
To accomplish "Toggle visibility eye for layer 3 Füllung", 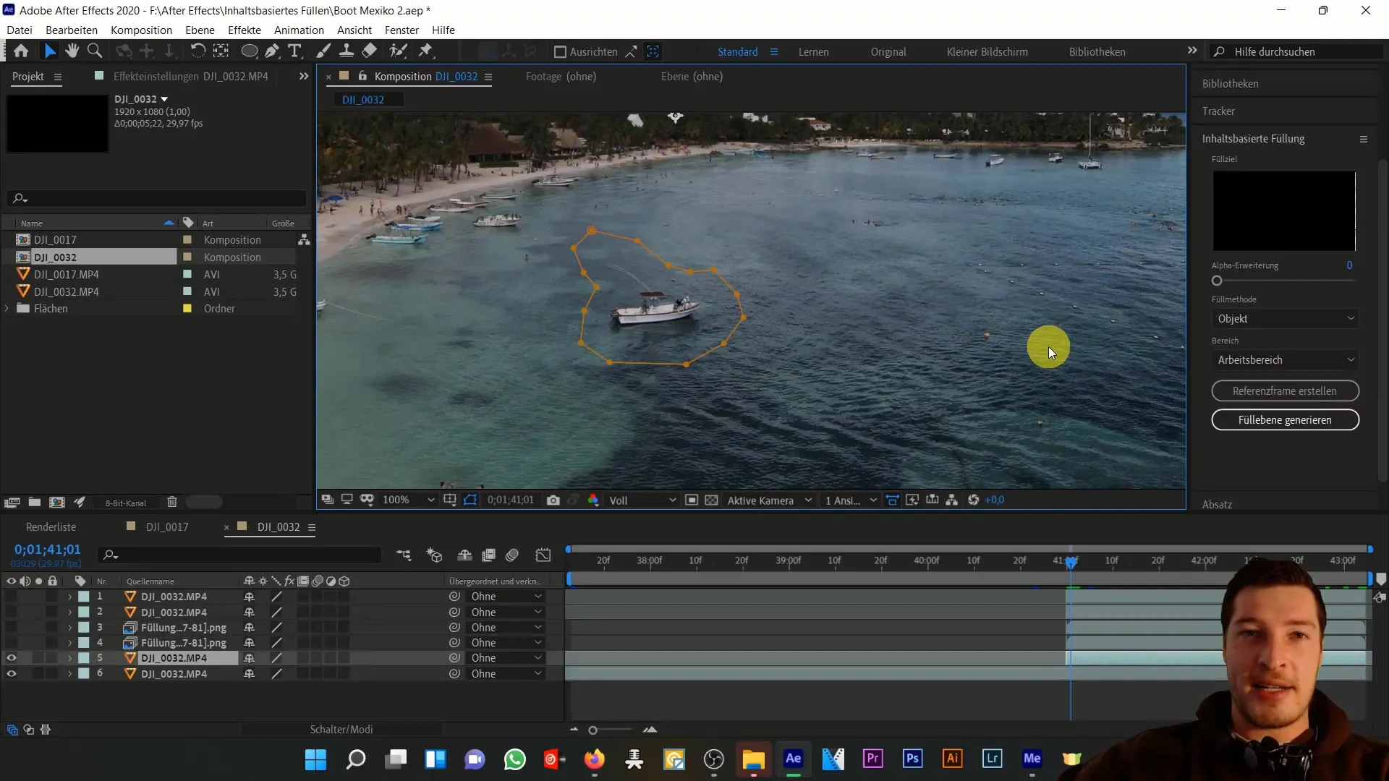I will tap(11, 628).
